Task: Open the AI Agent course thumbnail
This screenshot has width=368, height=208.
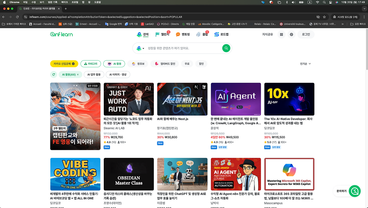Action: click(236, 99)
